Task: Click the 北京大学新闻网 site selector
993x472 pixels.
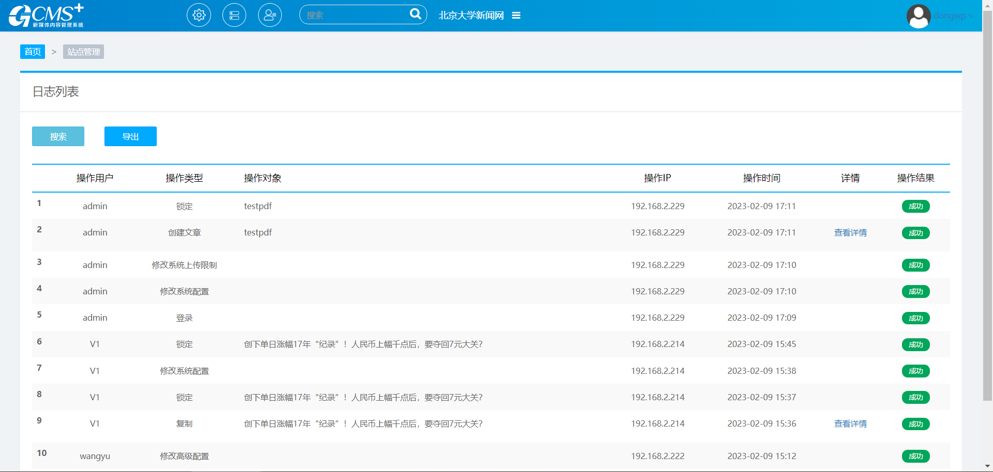Action: pos(471,15)
